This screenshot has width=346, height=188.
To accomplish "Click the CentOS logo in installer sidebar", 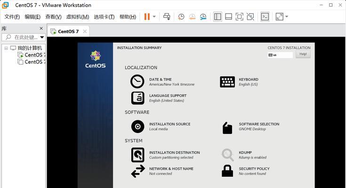I will 95,59.
